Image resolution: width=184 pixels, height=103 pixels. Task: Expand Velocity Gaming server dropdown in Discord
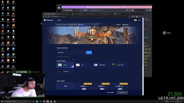click(x=77, y=10)
